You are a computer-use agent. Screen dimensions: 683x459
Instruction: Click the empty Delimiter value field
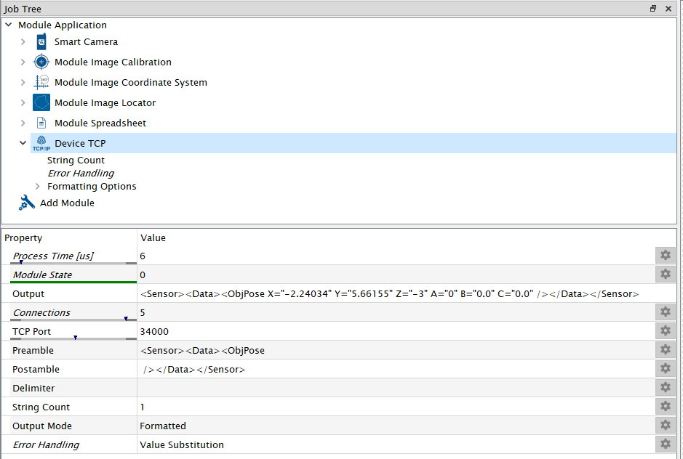396,388
